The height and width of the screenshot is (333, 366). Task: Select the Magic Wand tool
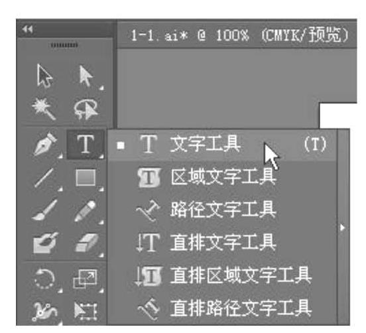(44, 109)
